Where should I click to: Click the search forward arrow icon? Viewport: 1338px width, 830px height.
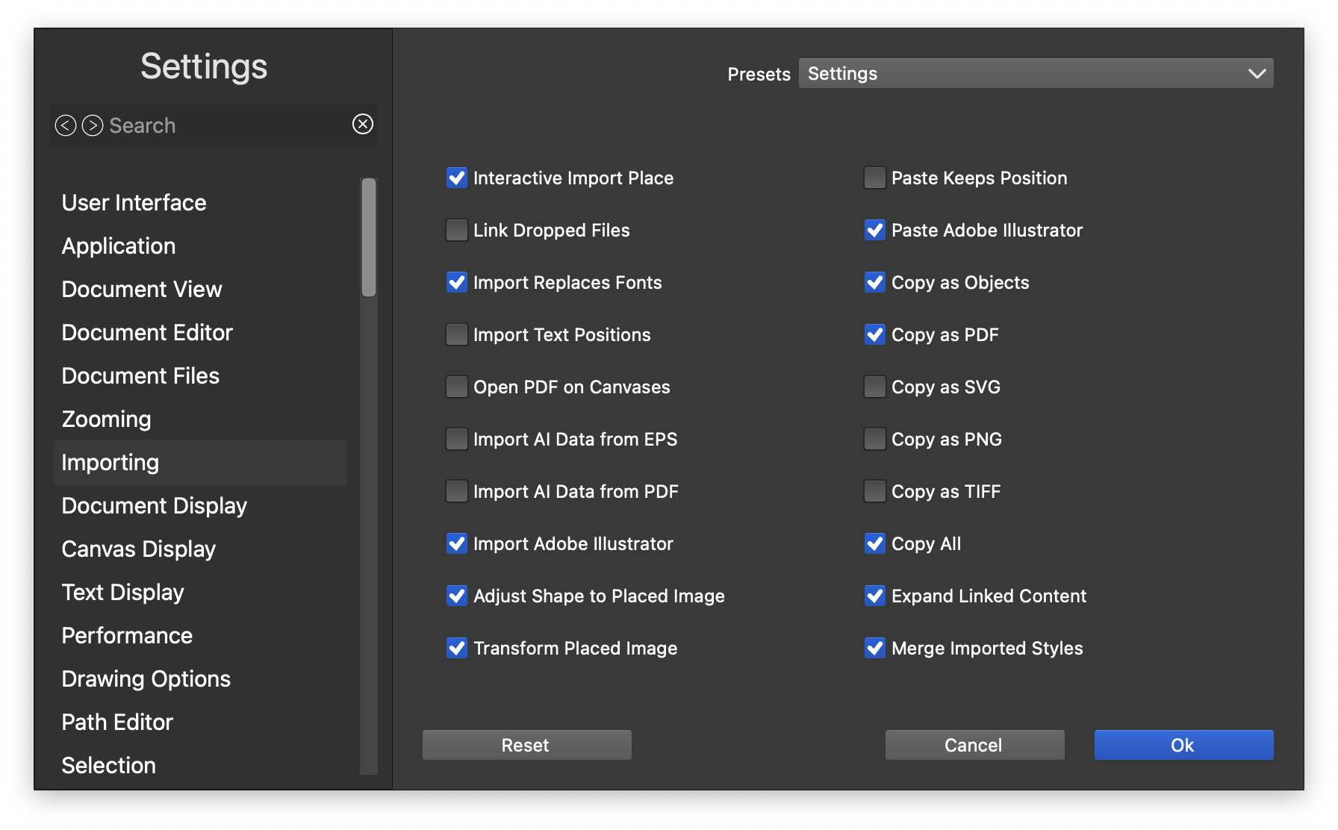tap(93, 125)
